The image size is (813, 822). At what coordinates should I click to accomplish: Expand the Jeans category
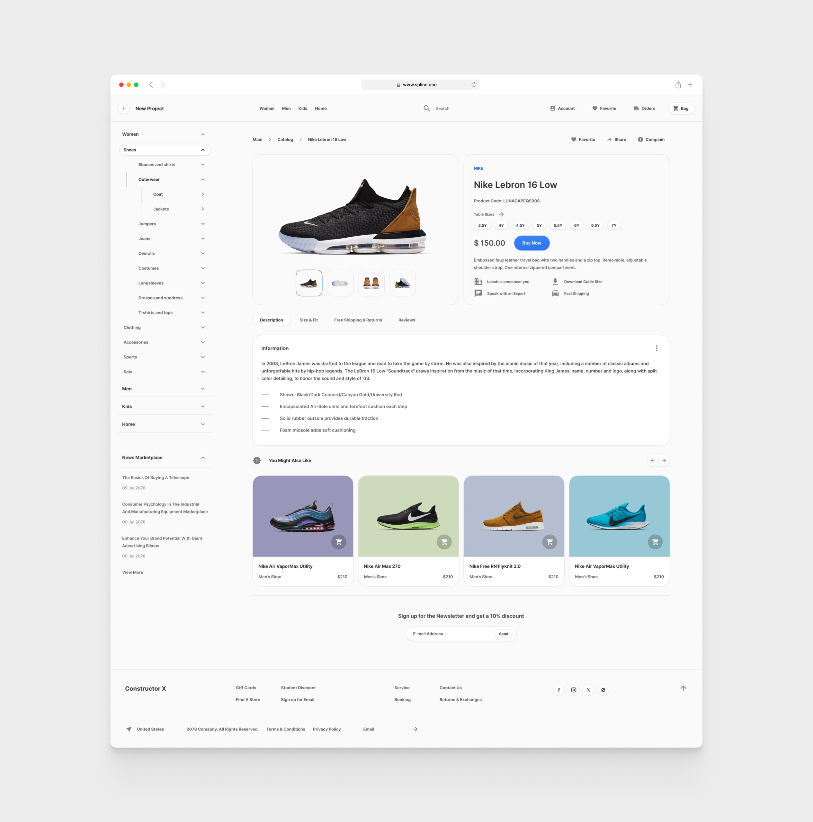(203, 239)
